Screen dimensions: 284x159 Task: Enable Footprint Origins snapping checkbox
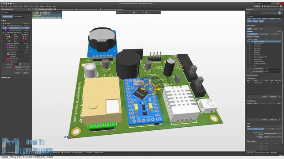250,61
